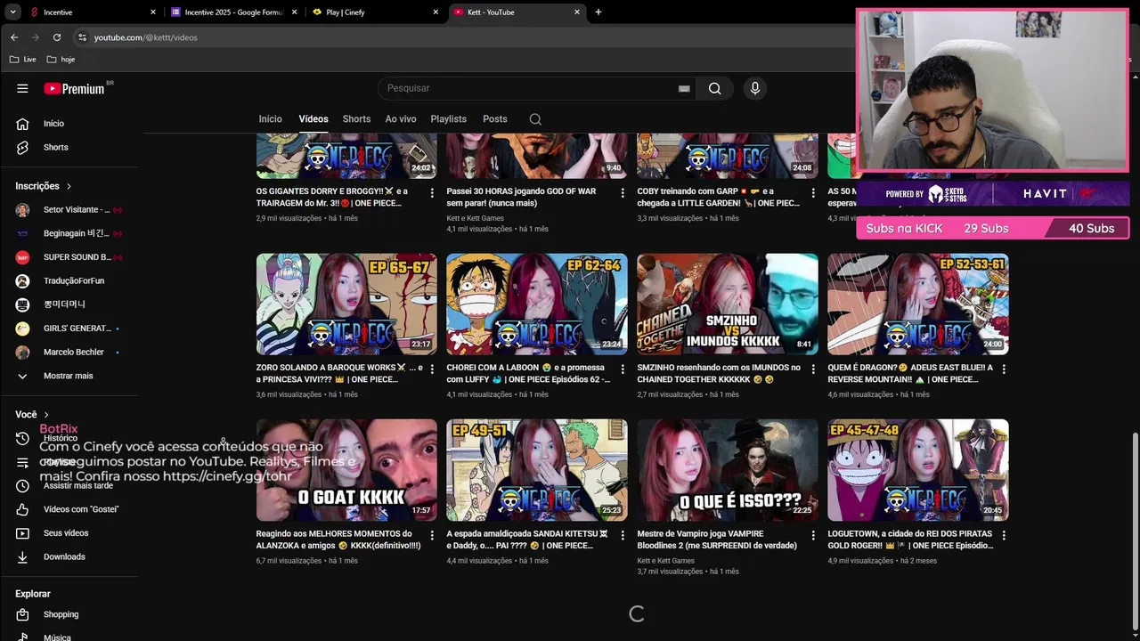Open options menu for CHOREI COM A LABOON video
Screen dimensions: 1140x641
[x=623, y=369]
